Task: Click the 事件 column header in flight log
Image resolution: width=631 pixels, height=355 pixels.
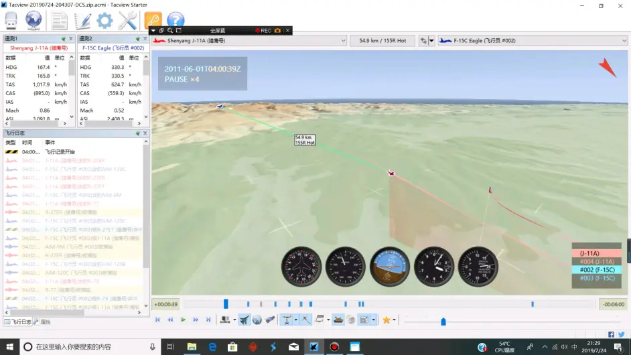Action: pyautogui.click(x=50, y=143)
